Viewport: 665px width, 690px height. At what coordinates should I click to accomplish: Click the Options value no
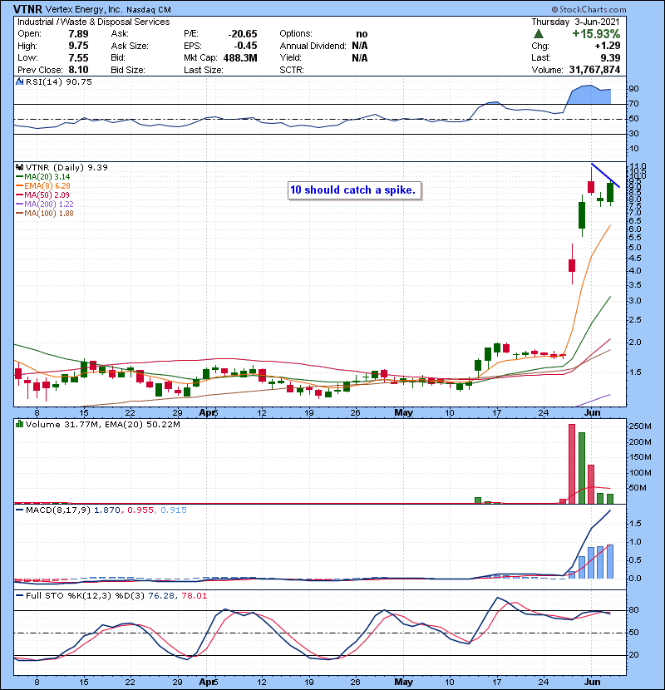pyautogui.click(x=362, y=34)
